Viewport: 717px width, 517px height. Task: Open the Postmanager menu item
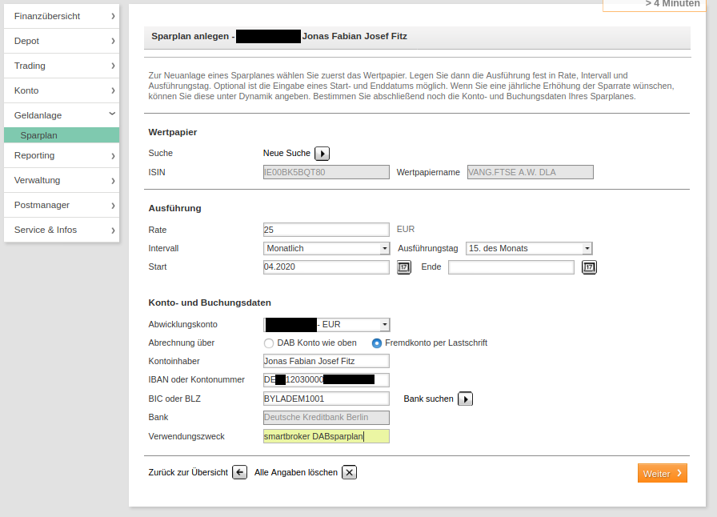61,205
